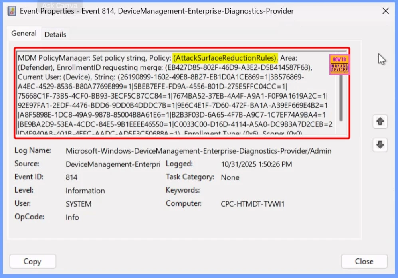Switch to the Details tab

(55, 34)
